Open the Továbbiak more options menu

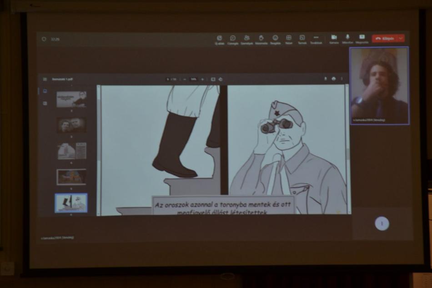click(316, 40)
